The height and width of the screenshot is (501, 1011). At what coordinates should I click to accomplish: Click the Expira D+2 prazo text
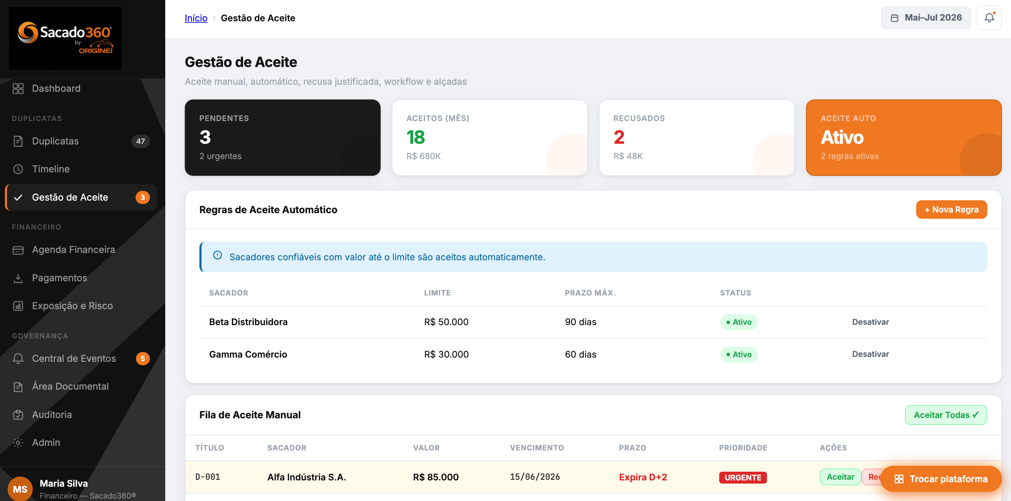(643, 477)
